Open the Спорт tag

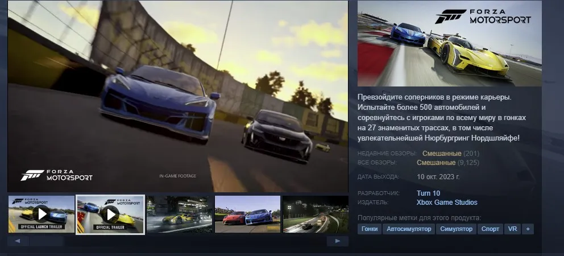490,229
